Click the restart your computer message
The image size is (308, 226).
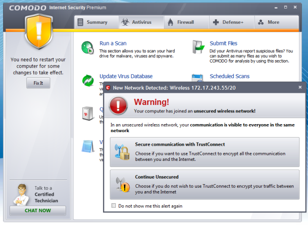coord(38,66)
